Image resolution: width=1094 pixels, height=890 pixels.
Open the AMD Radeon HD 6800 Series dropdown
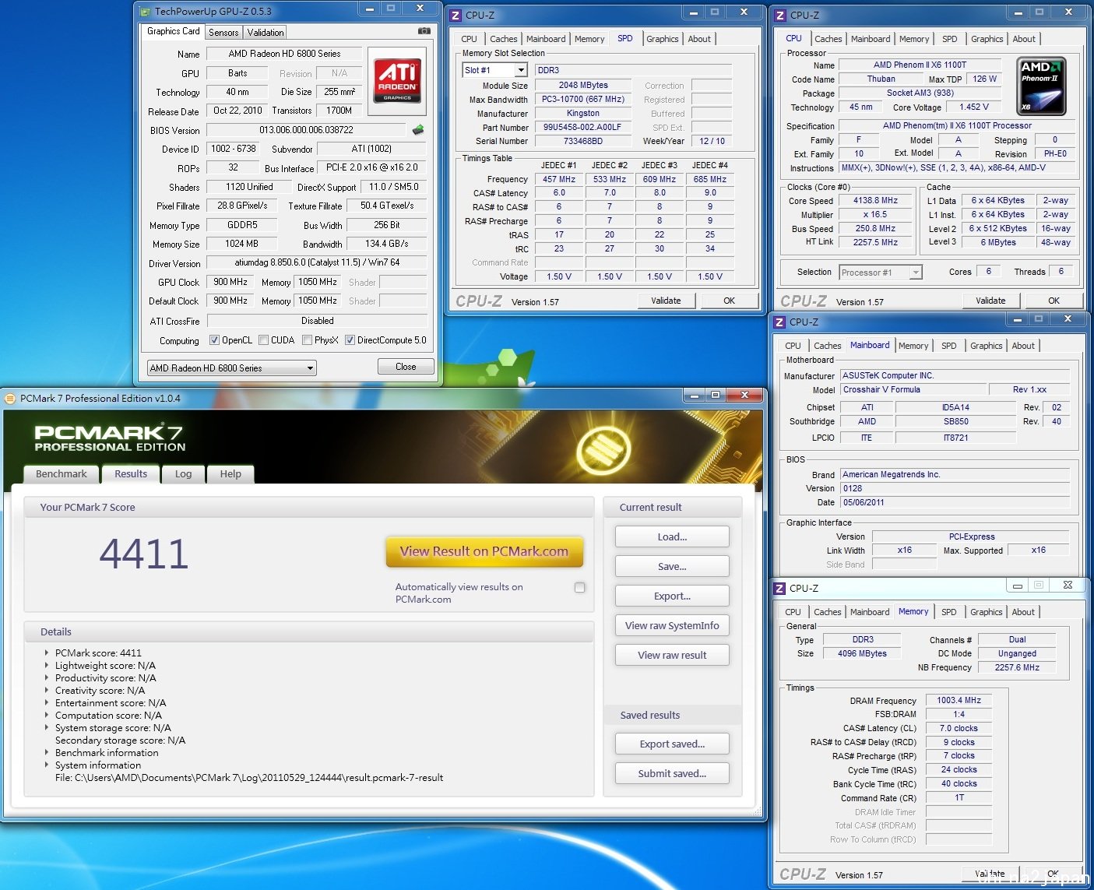(x=232, y=368)
